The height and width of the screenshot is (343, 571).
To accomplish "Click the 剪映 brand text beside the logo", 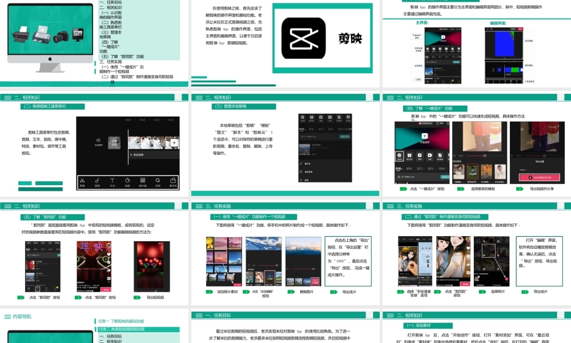I will coord(350,38).
